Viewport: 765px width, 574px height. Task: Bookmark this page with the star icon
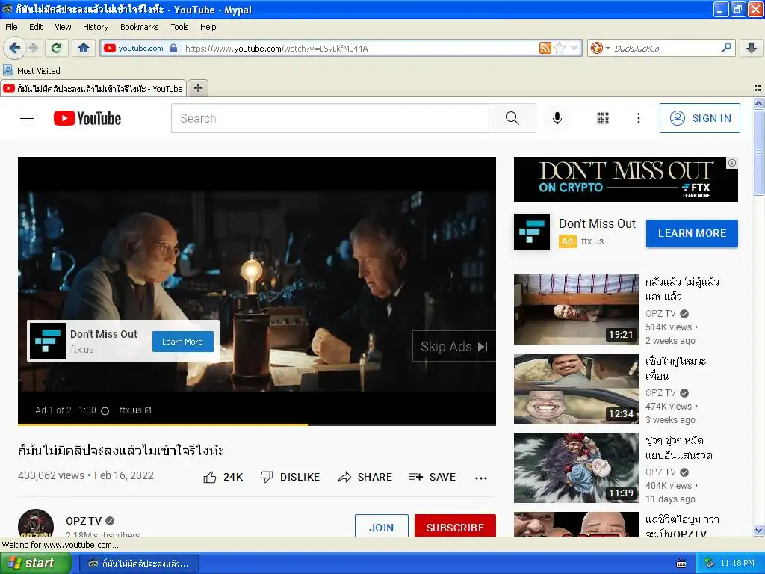click(x=560, y=48)
